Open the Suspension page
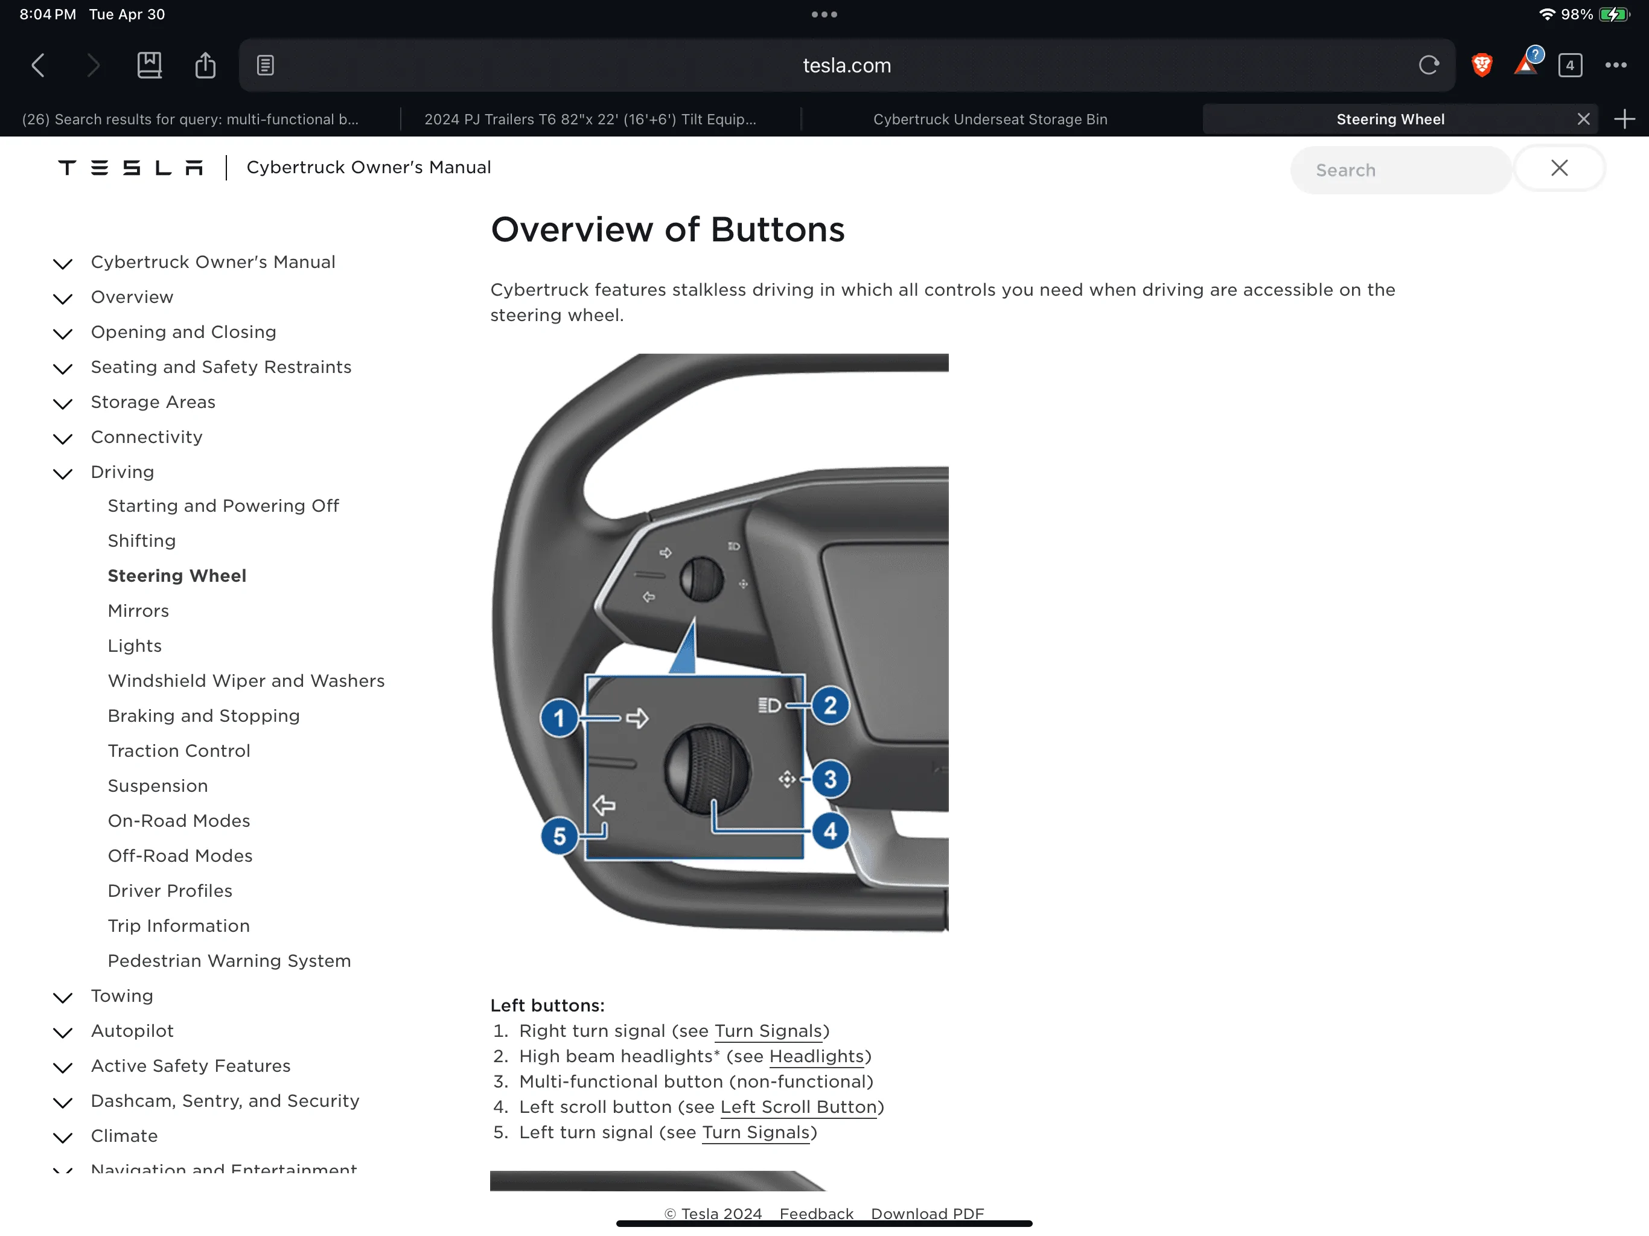 tap(158, 786)
